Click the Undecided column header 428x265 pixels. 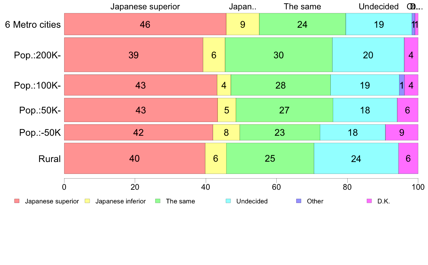[x=379, y=6]
